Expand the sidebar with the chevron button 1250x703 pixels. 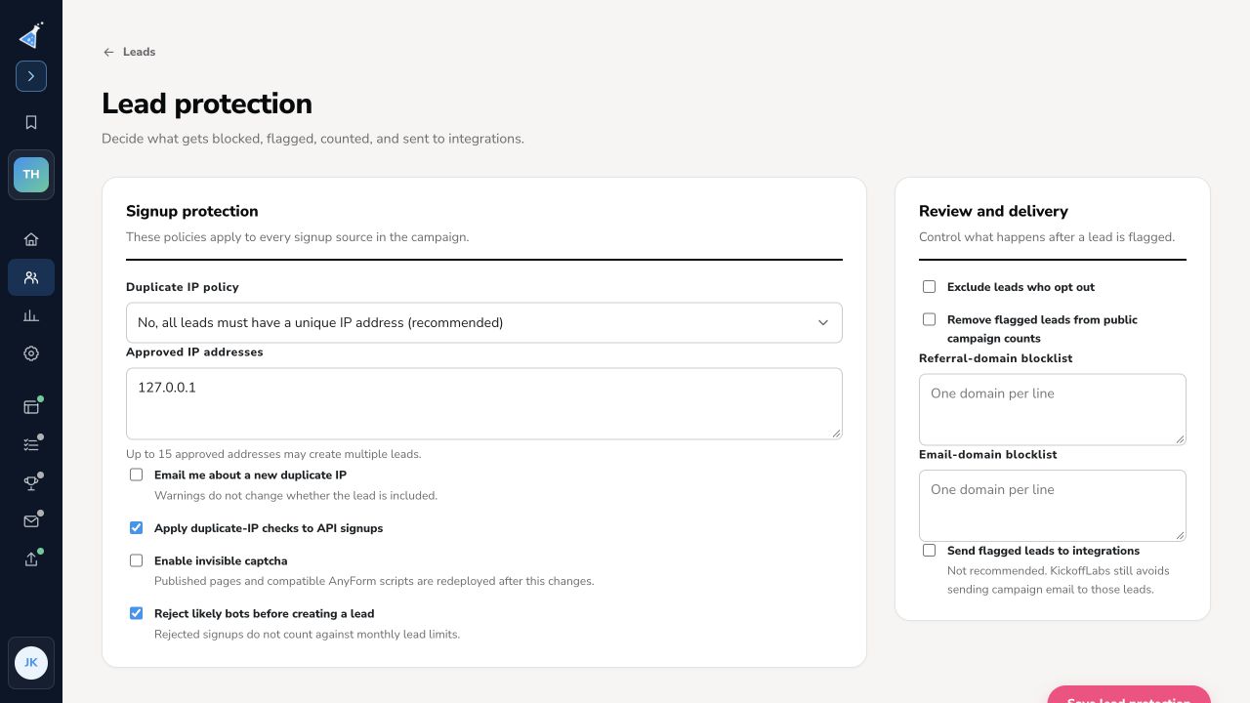tap(31, 76)
